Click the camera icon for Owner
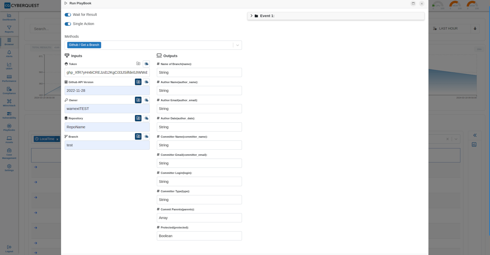 click(138, 100)
